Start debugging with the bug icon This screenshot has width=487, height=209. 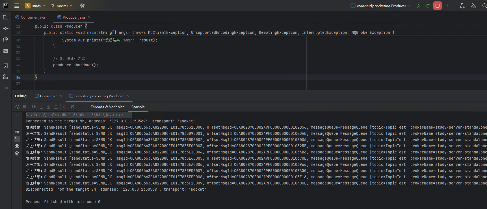point(428,6)
